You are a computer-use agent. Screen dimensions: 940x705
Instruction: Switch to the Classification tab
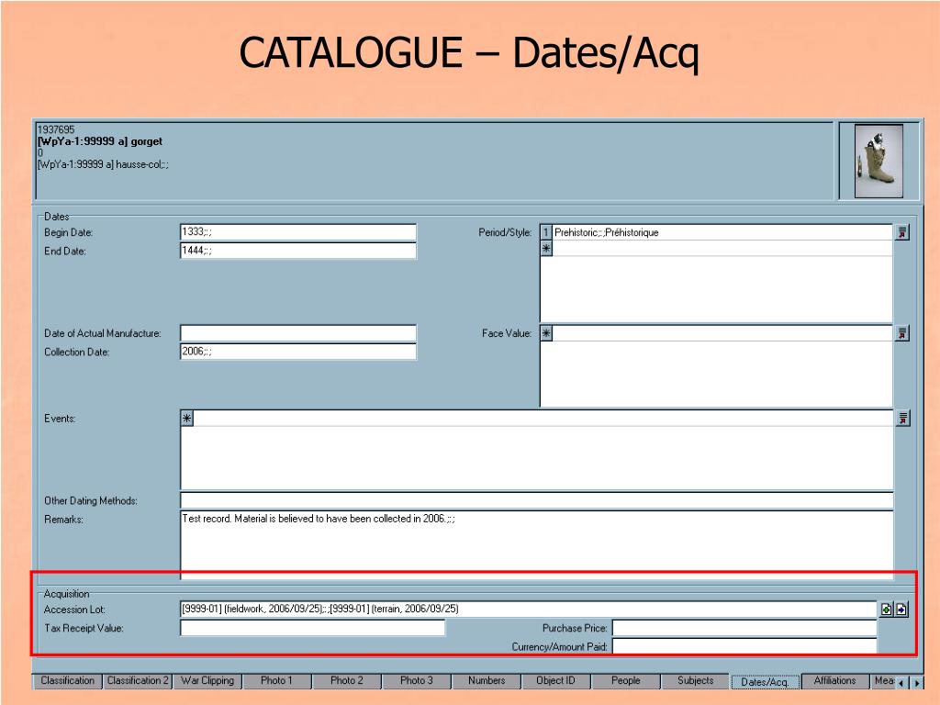click(67, 681)
